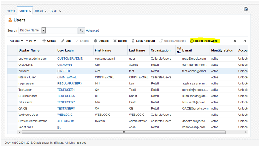Sort by First Name column header
Screen dimensions: 260x147
pyautogui.click(x=111, y=50)
